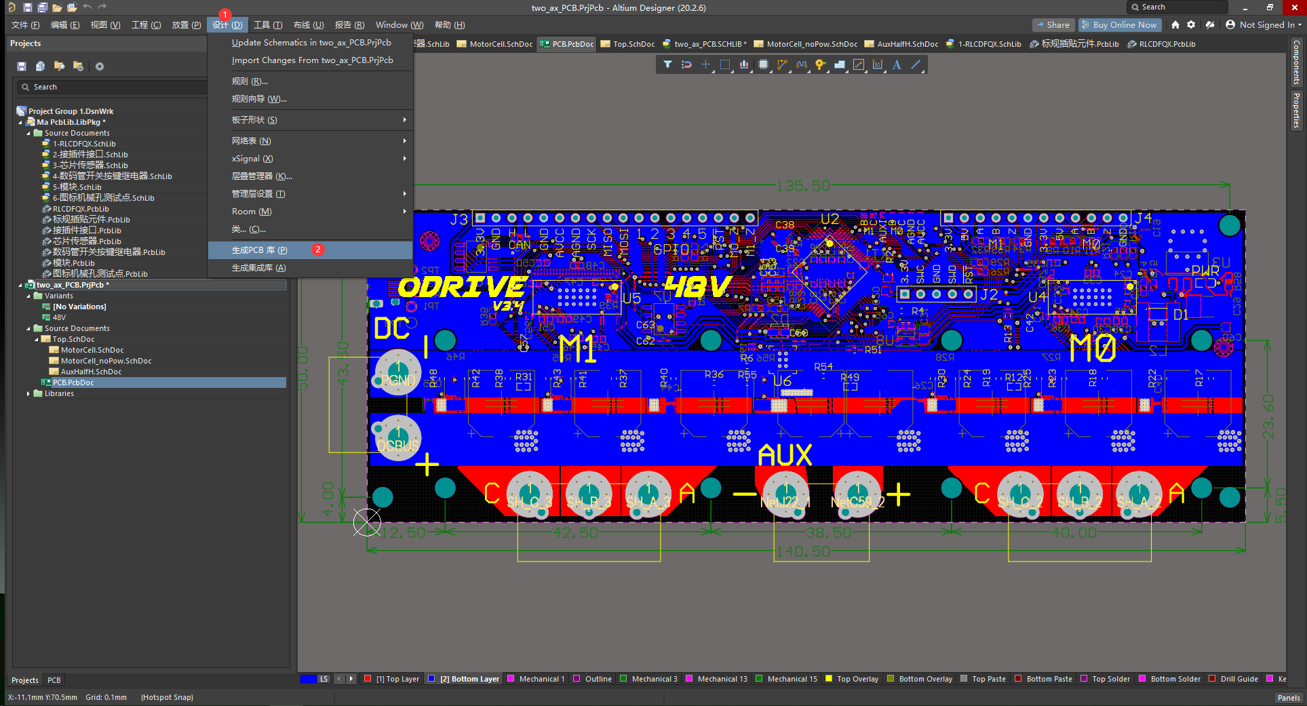Select the place component chip tool
This screenshot has height=706, width=1307.
(763, 64)
